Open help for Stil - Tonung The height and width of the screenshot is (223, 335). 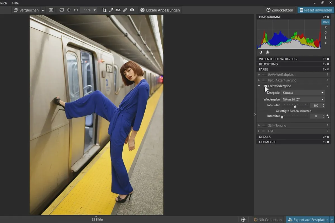coord(328,125)
